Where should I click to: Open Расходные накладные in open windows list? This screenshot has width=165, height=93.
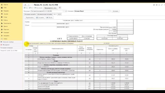(x=7, y=48)
